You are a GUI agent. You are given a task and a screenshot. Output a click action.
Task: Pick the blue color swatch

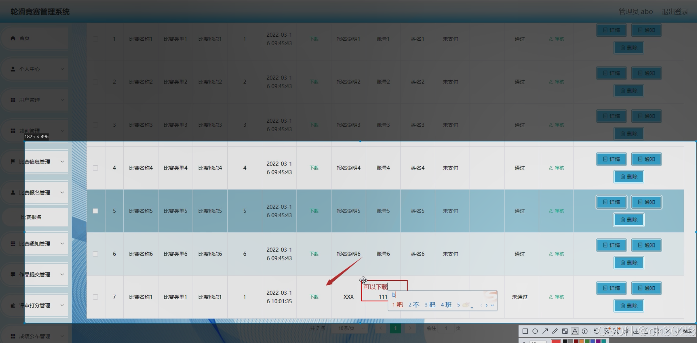point(593,341)
